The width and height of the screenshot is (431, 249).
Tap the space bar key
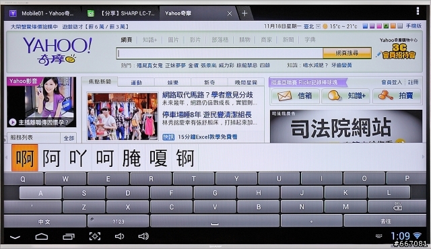[x=215, y=221]
